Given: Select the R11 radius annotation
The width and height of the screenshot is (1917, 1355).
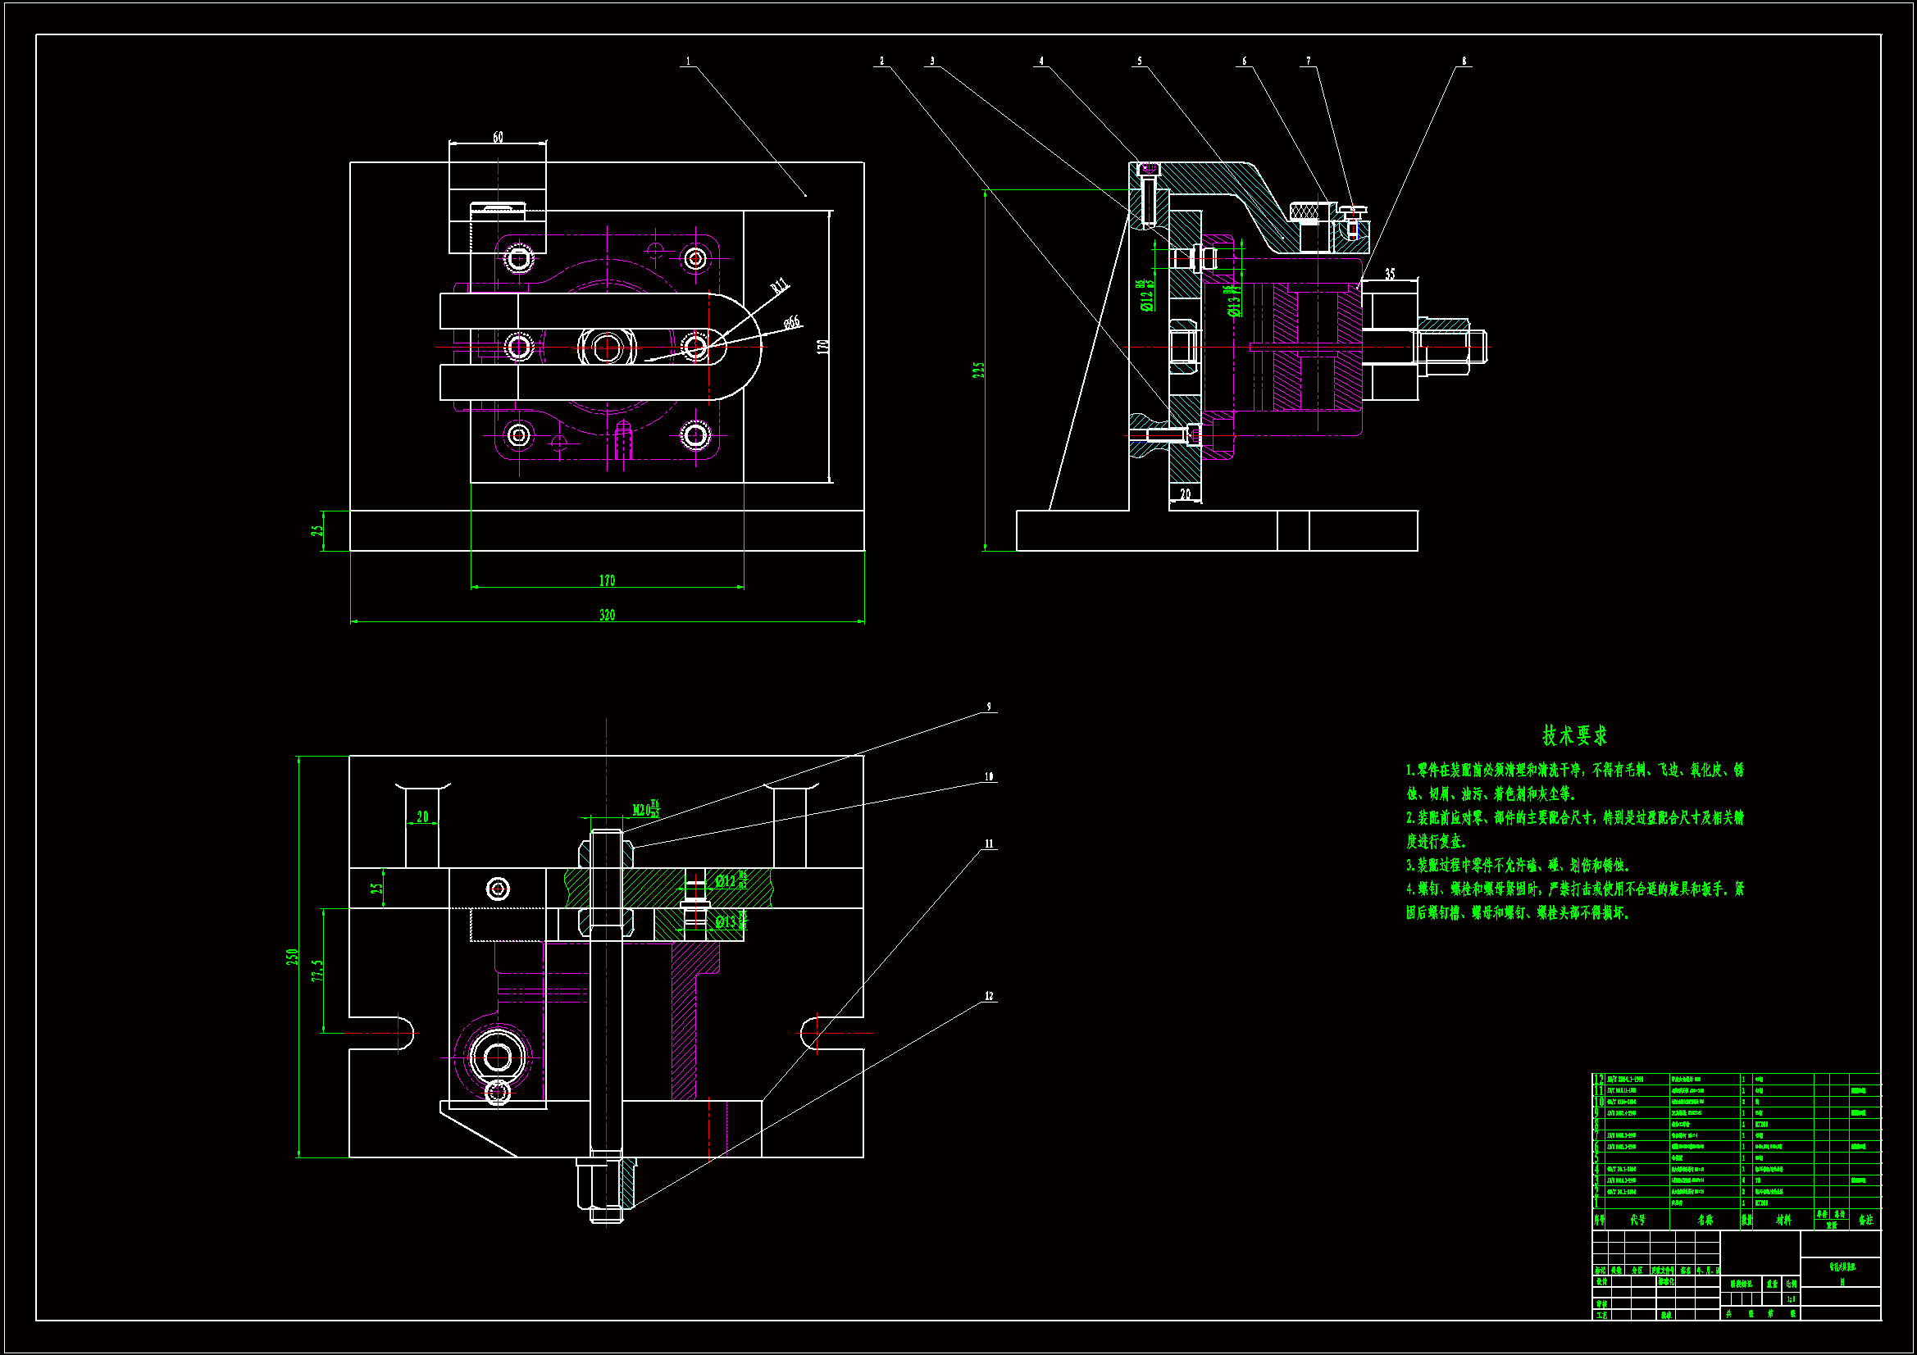Looking at the screenshot, I should [x=779, y=286].
